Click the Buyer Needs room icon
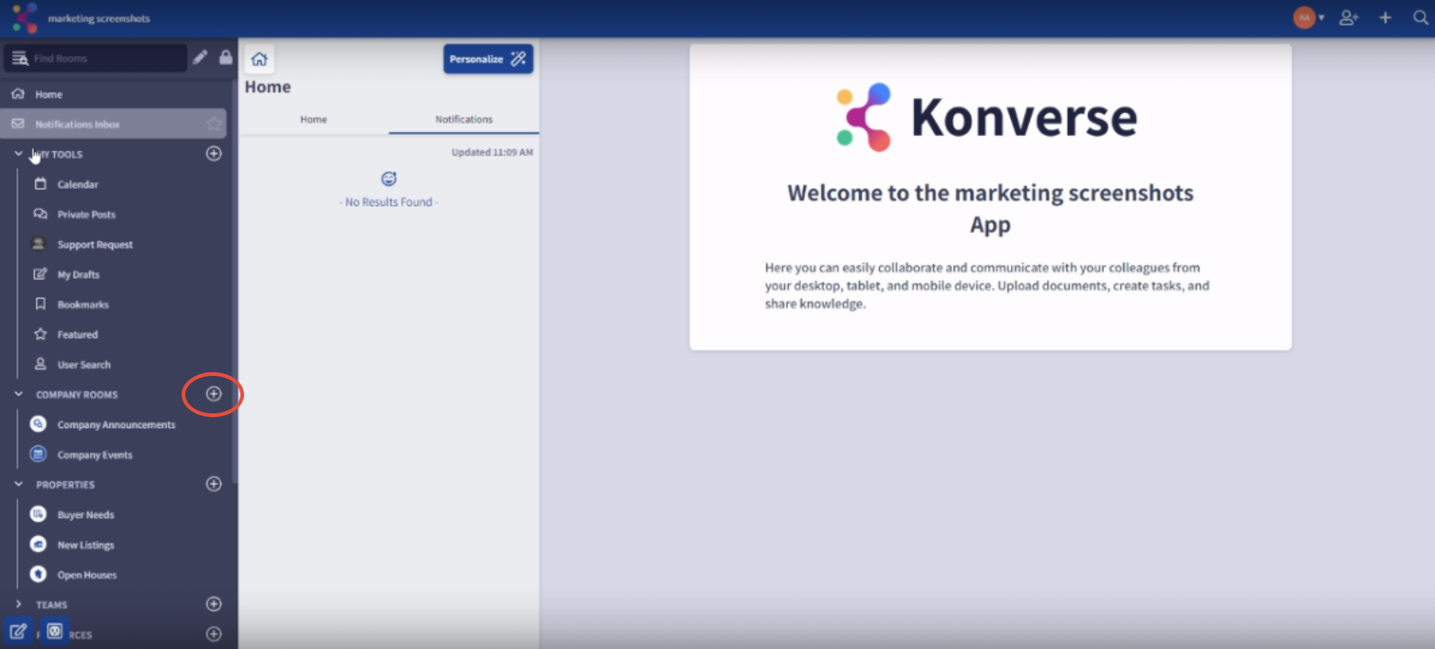 click(38, 514)
